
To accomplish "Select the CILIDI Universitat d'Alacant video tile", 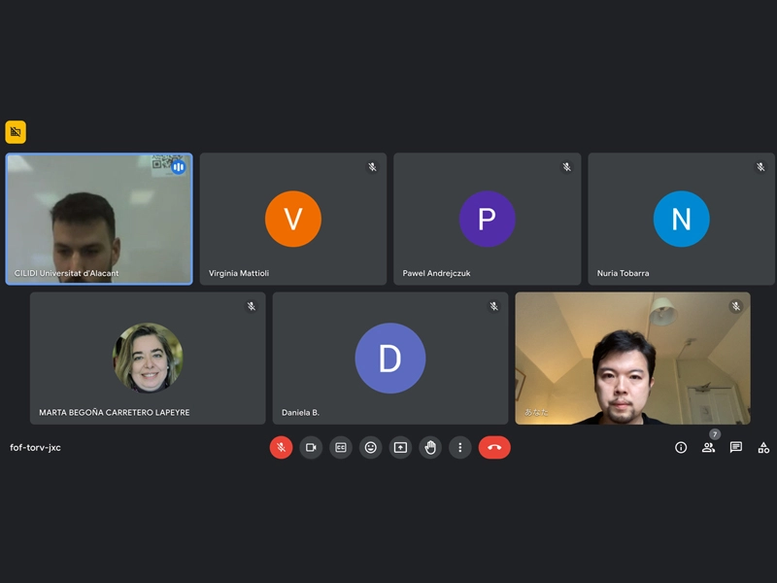I will 99,219.
